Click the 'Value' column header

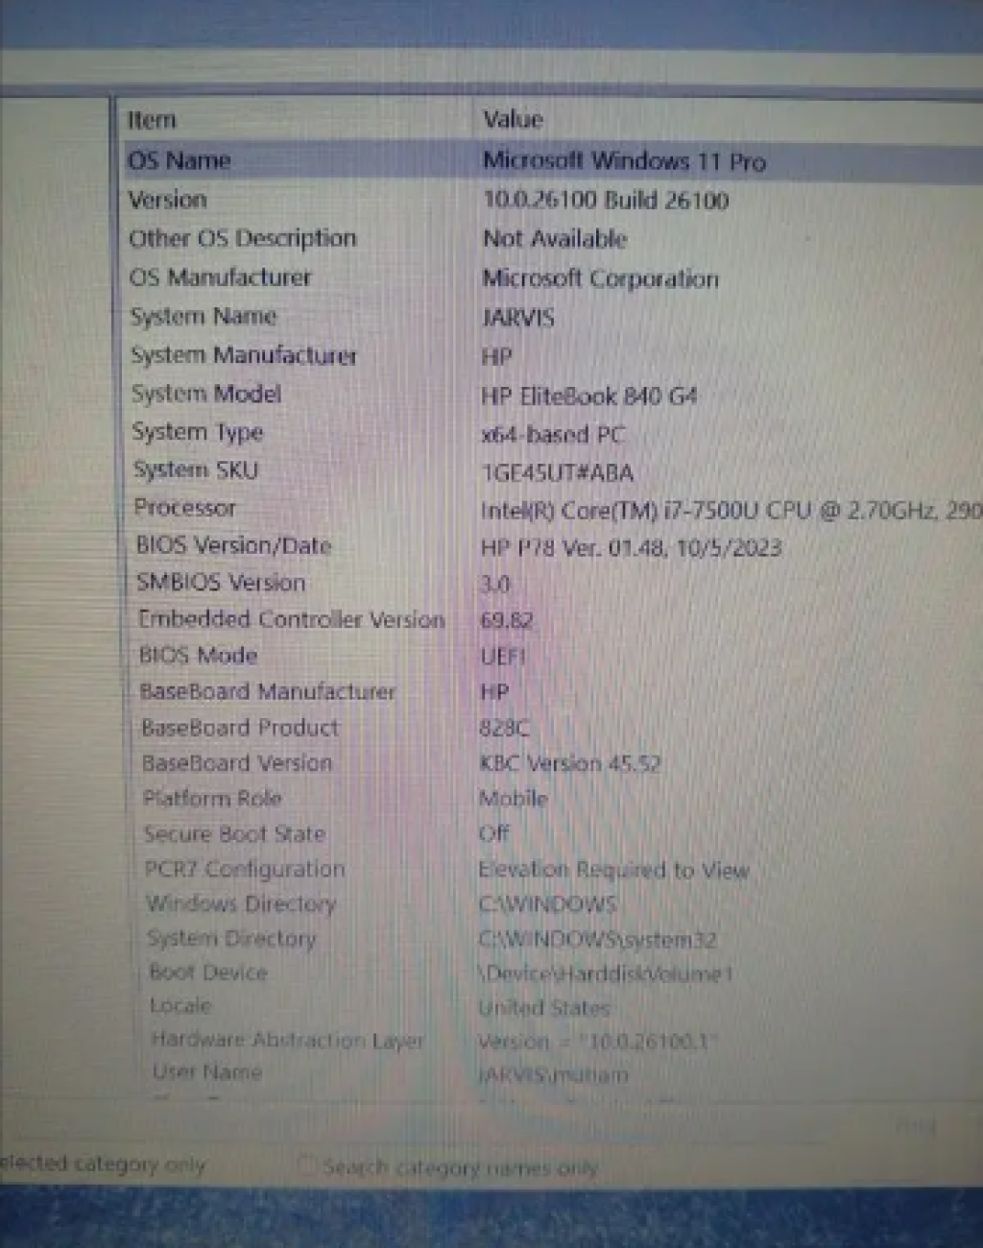click(x=514, y=119)
